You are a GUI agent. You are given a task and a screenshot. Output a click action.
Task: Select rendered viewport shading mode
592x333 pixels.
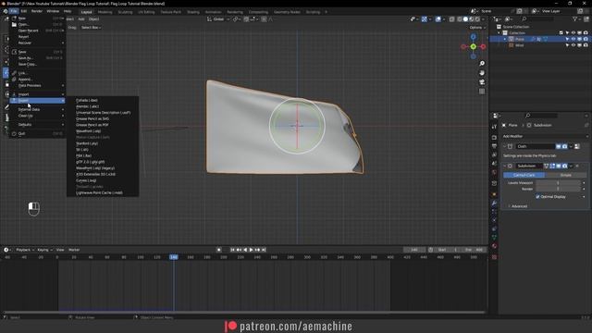(477, 19)
